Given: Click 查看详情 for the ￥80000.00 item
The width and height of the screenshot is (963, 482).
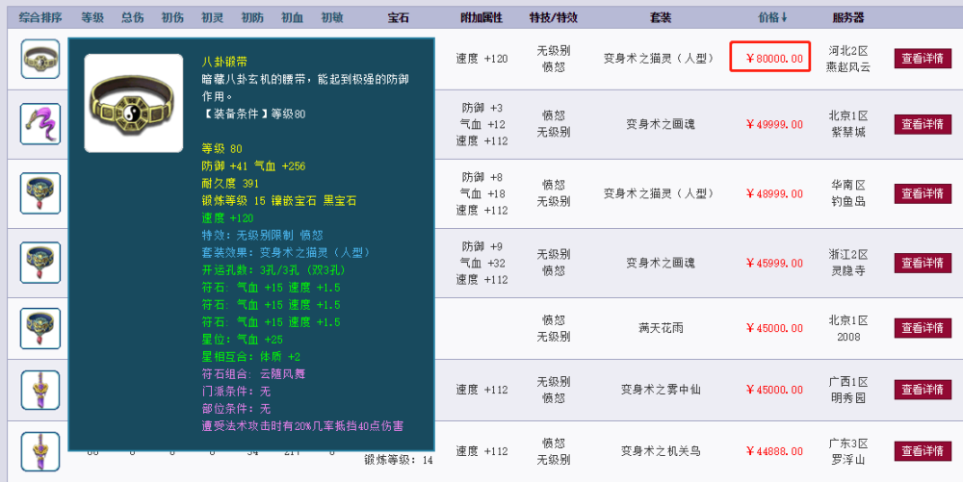Looking at the screenshot, I should (x=923, y=59).
